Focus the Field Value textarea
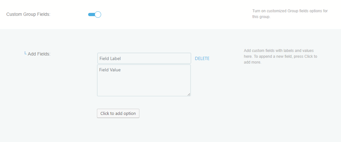Image resolution: width=341 pixels, height=142 pixels. 144,80
